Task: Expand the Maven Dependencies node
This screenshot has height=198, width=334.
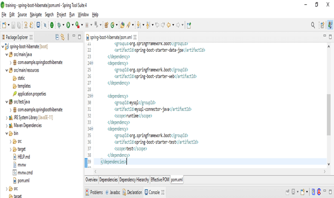Action: coord(7,126)
